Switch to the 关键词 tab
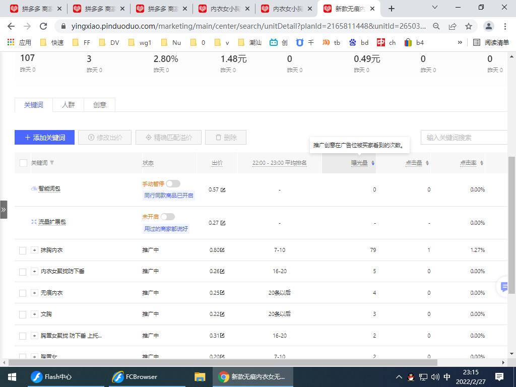This screenshot has height=387, width=516. pos(34,105)
